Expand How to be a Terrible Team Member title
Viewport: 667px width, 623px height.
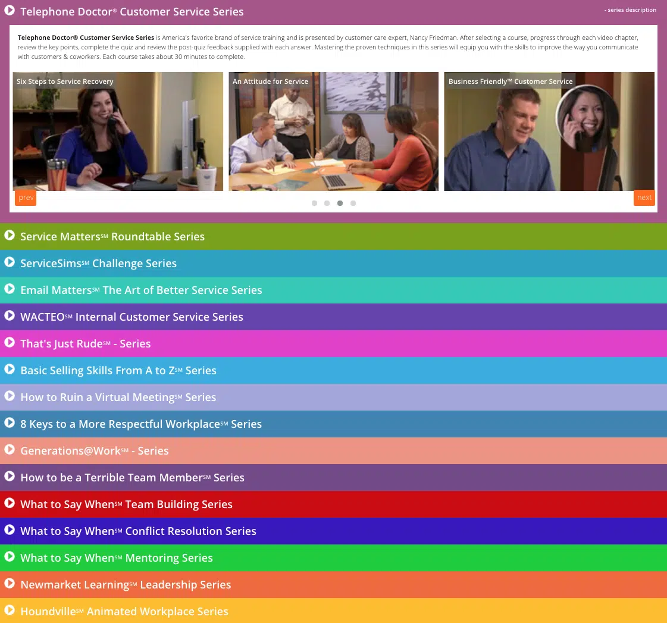(132, 478)
